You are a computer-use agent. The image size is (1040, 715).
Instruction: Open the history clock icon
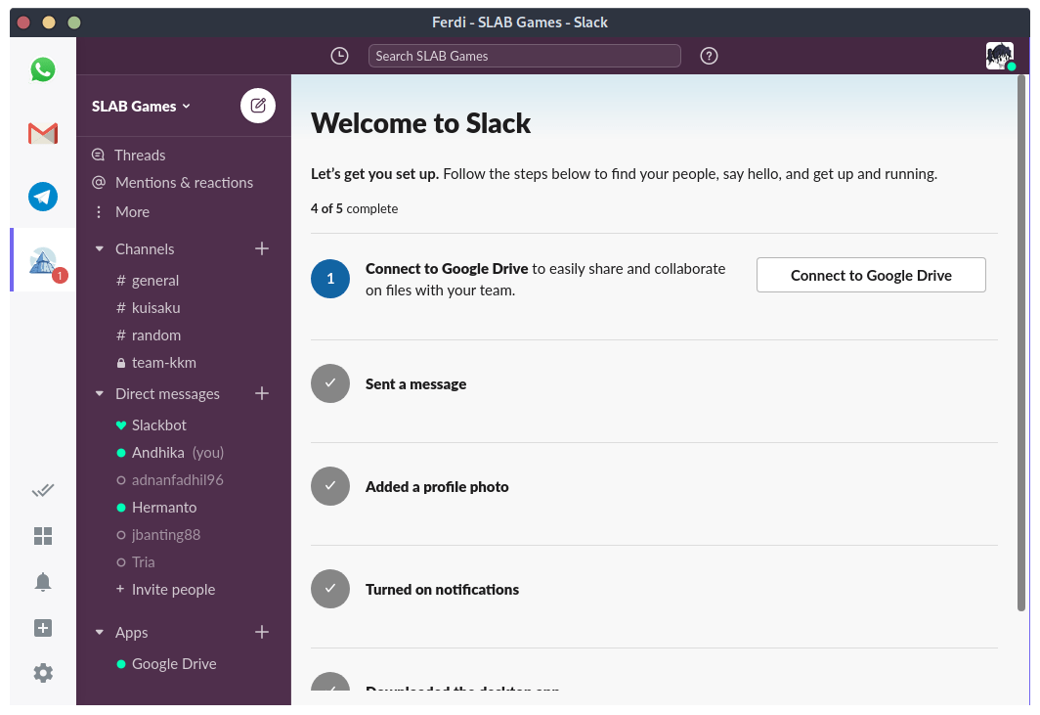click(x=339, y=56)
